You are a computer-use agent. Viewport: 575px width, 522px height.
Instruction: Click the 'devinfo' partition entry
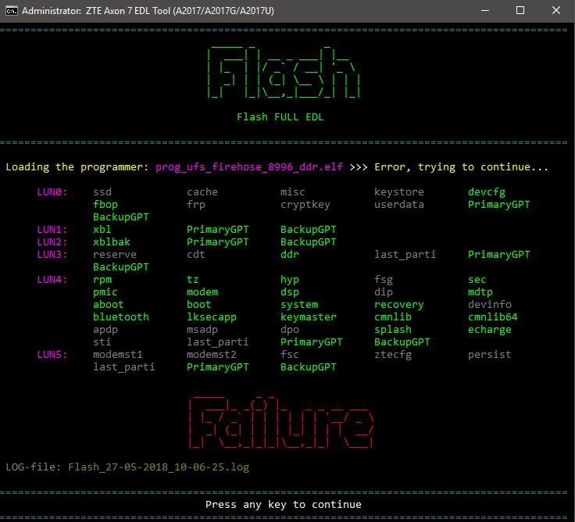click(x=490, y=305)
